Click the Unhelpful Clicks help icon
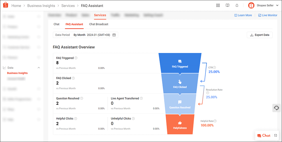Viewport: 282px width, 142px height. tap(133, 119)
